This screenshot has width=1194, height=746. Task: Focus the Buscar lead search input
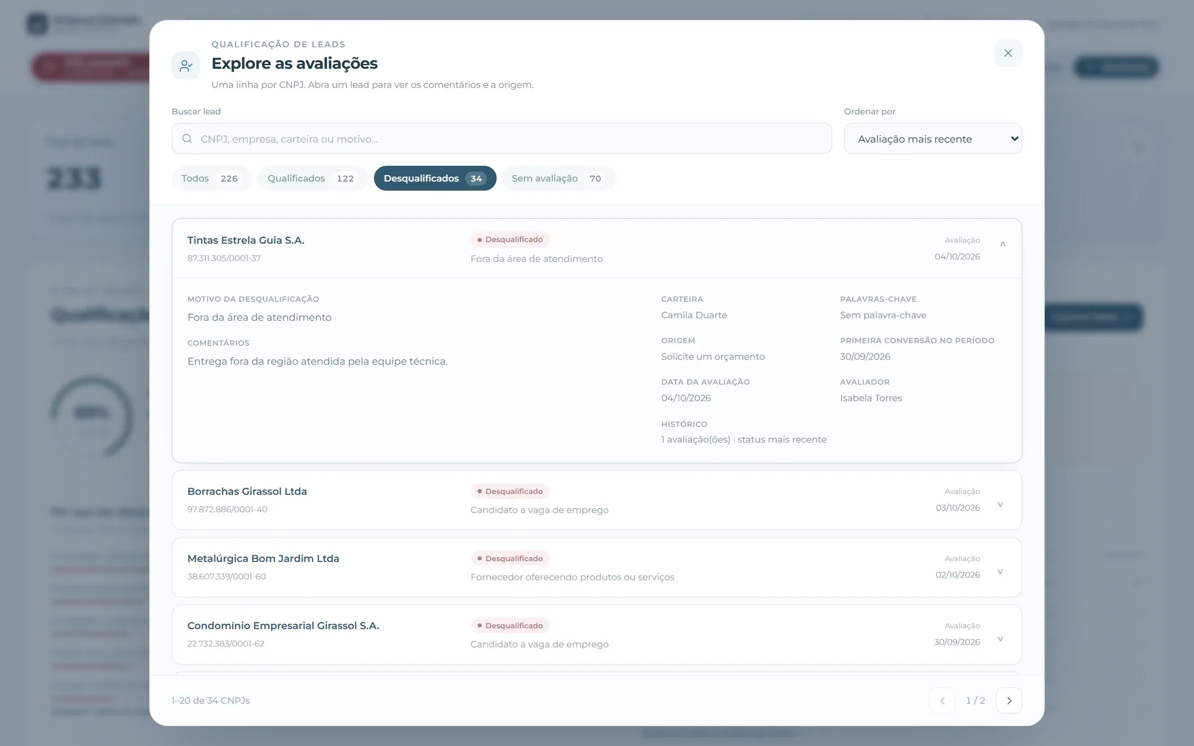click(501, 139)
